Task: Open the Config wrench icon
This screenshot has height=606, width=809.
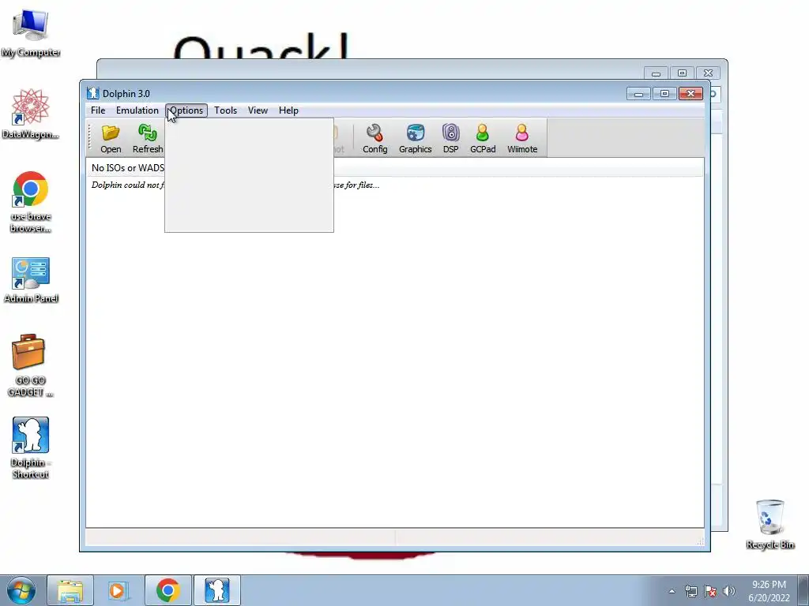Action: click(x=374, y=139)
